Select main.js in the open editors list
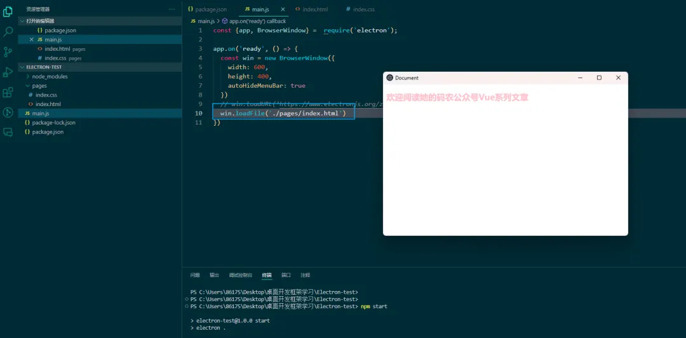 coord(100,39)
